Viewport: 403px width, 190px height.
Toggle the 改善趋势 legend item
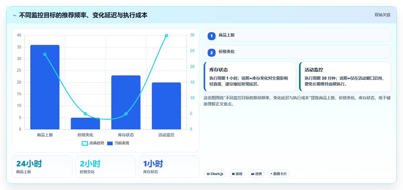pos(93,143)
